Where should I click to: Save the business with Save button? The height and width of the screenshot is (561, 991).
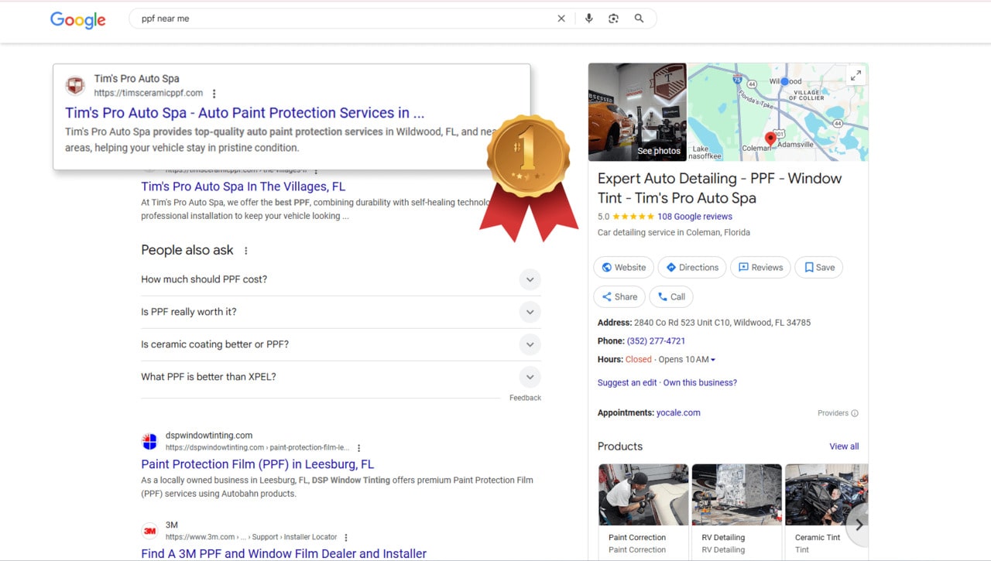click(819, 268)
